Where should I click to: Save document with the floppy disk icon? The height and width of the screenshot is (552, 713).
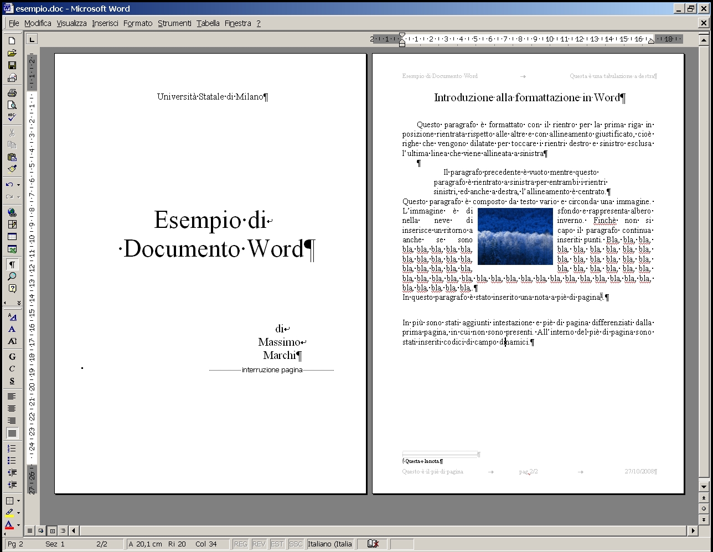click(12, 65)
